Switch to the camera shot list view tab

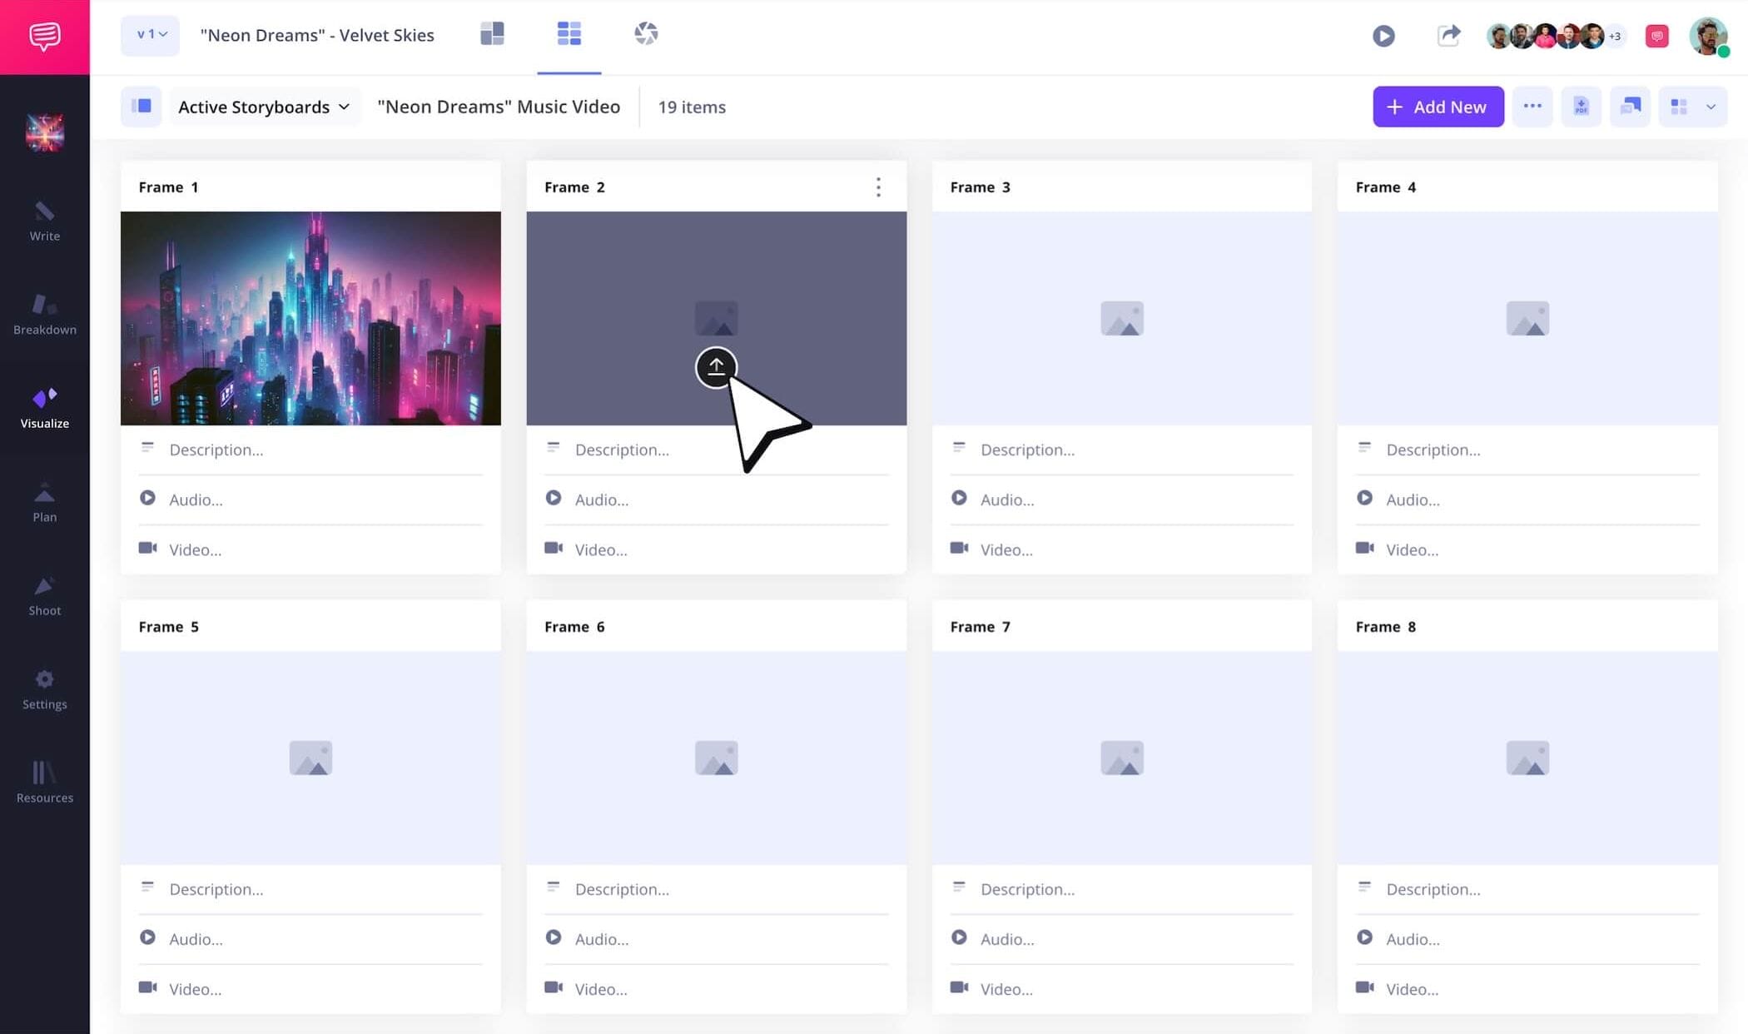click(646, 33)
